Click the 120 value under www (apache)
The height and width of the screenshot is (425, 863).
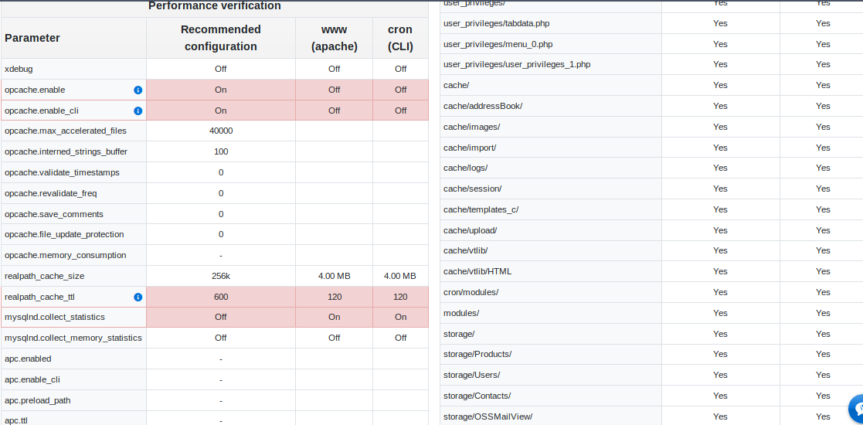coord(334,297)
